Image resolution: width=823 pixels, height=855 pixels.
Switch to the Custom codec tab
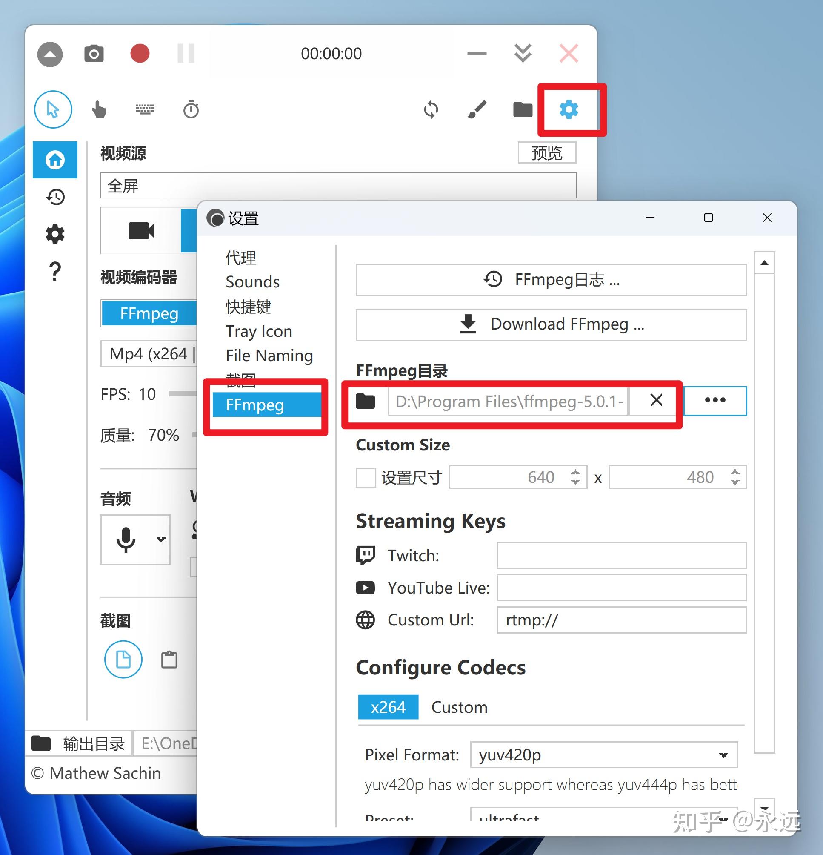pos(460,707)
